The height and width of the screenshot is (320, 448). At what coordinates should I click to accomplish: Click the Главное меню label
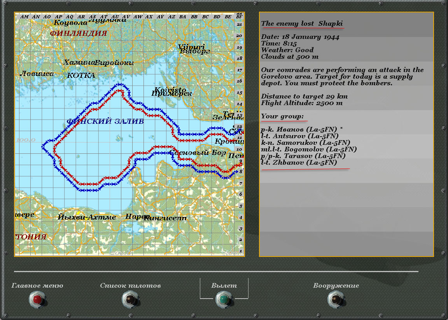37,285
